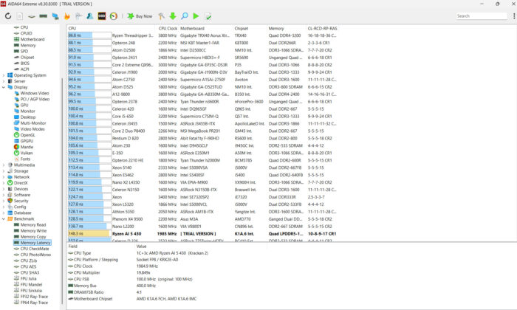Open Preferences with the tools icon

[161, 15]
